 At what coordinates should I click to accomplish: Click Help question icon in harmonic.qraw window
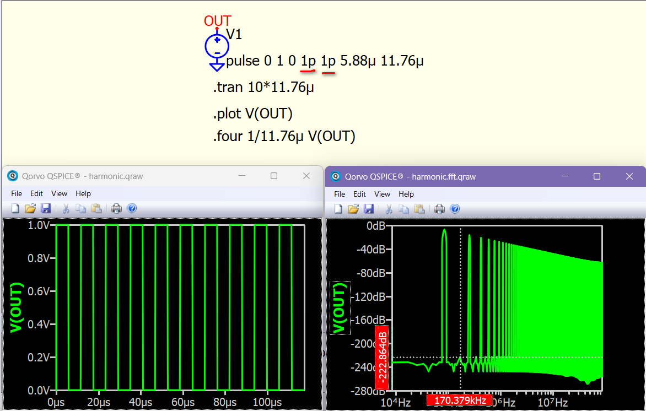tap(132, 208)
